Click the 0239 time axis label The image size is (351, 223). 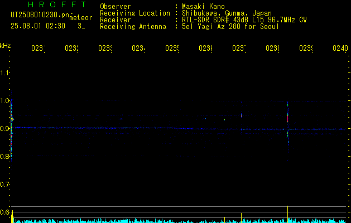306,48
